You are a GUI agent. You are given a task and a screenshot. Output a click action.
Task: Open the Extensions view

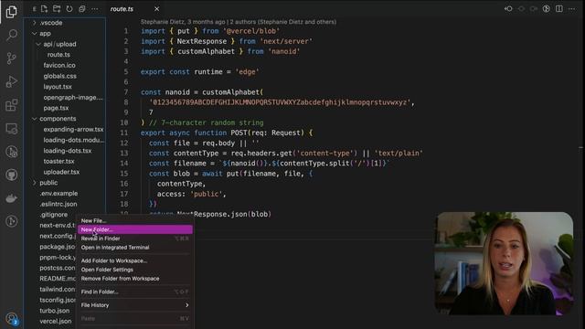click(x=12, y=105)
